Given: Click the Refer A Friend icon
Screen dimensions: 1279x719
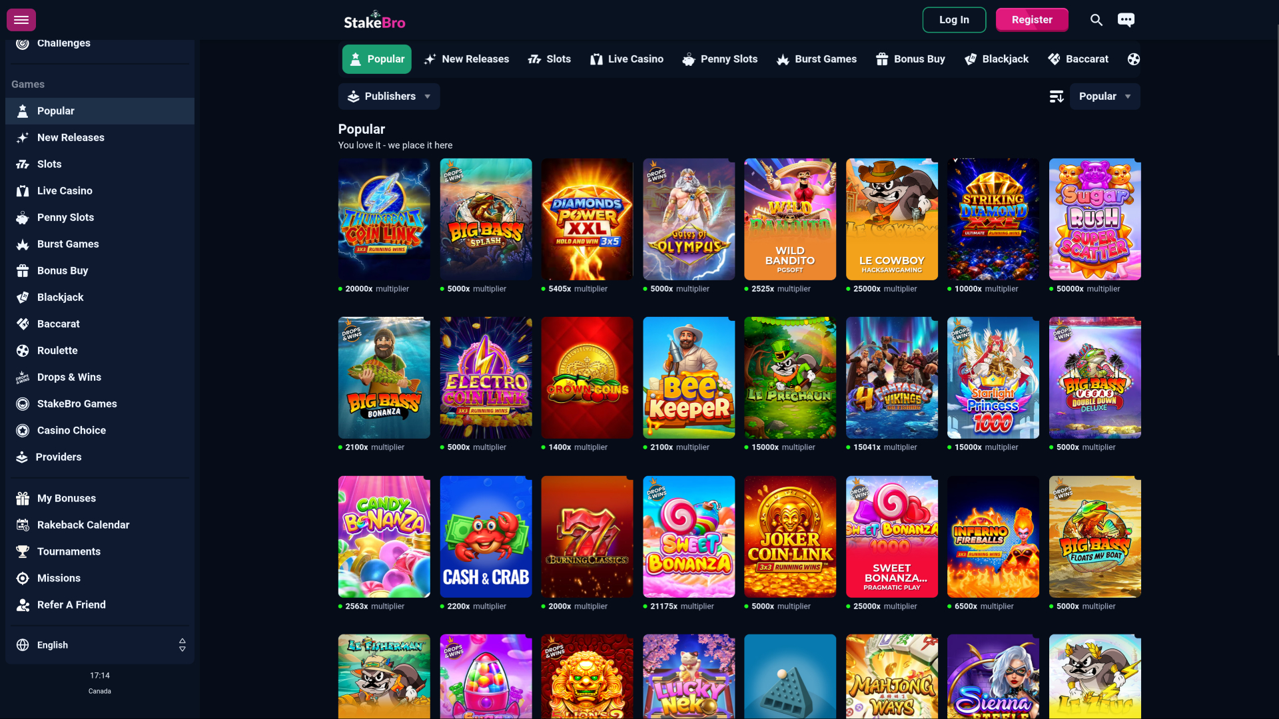Looking at the screenshot, I should [x=23, y=605].
